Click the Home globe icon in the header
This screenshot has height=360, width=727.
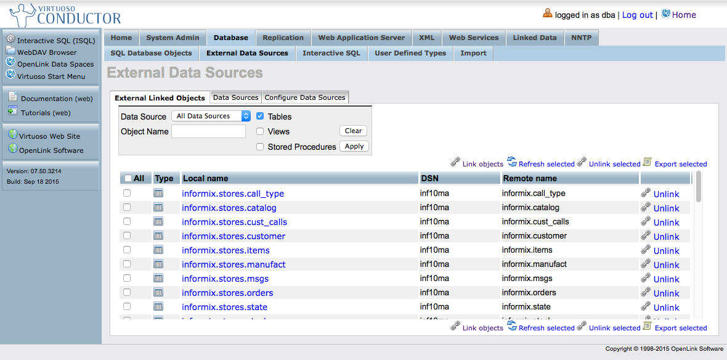pos(665,14)
